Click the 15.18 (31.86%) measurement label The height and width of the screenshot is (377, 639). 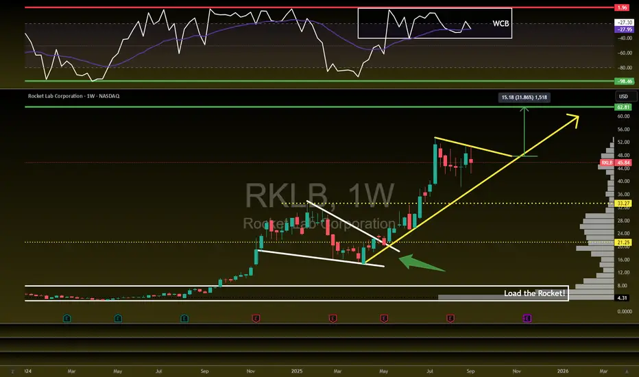coord(524,97)
